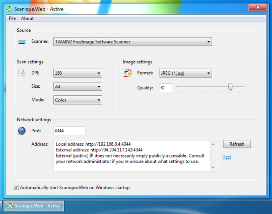Click the Refresh button

pos(237,144)
